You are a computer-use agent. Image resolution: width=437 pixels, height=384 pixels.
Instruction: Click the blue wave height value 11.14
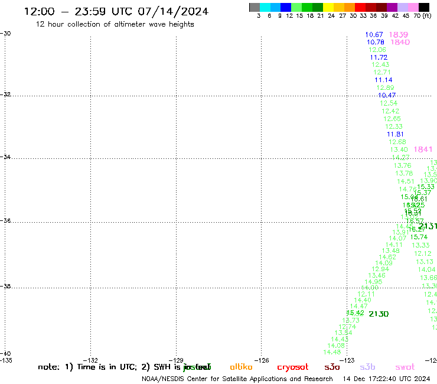(x=383, y=80)
